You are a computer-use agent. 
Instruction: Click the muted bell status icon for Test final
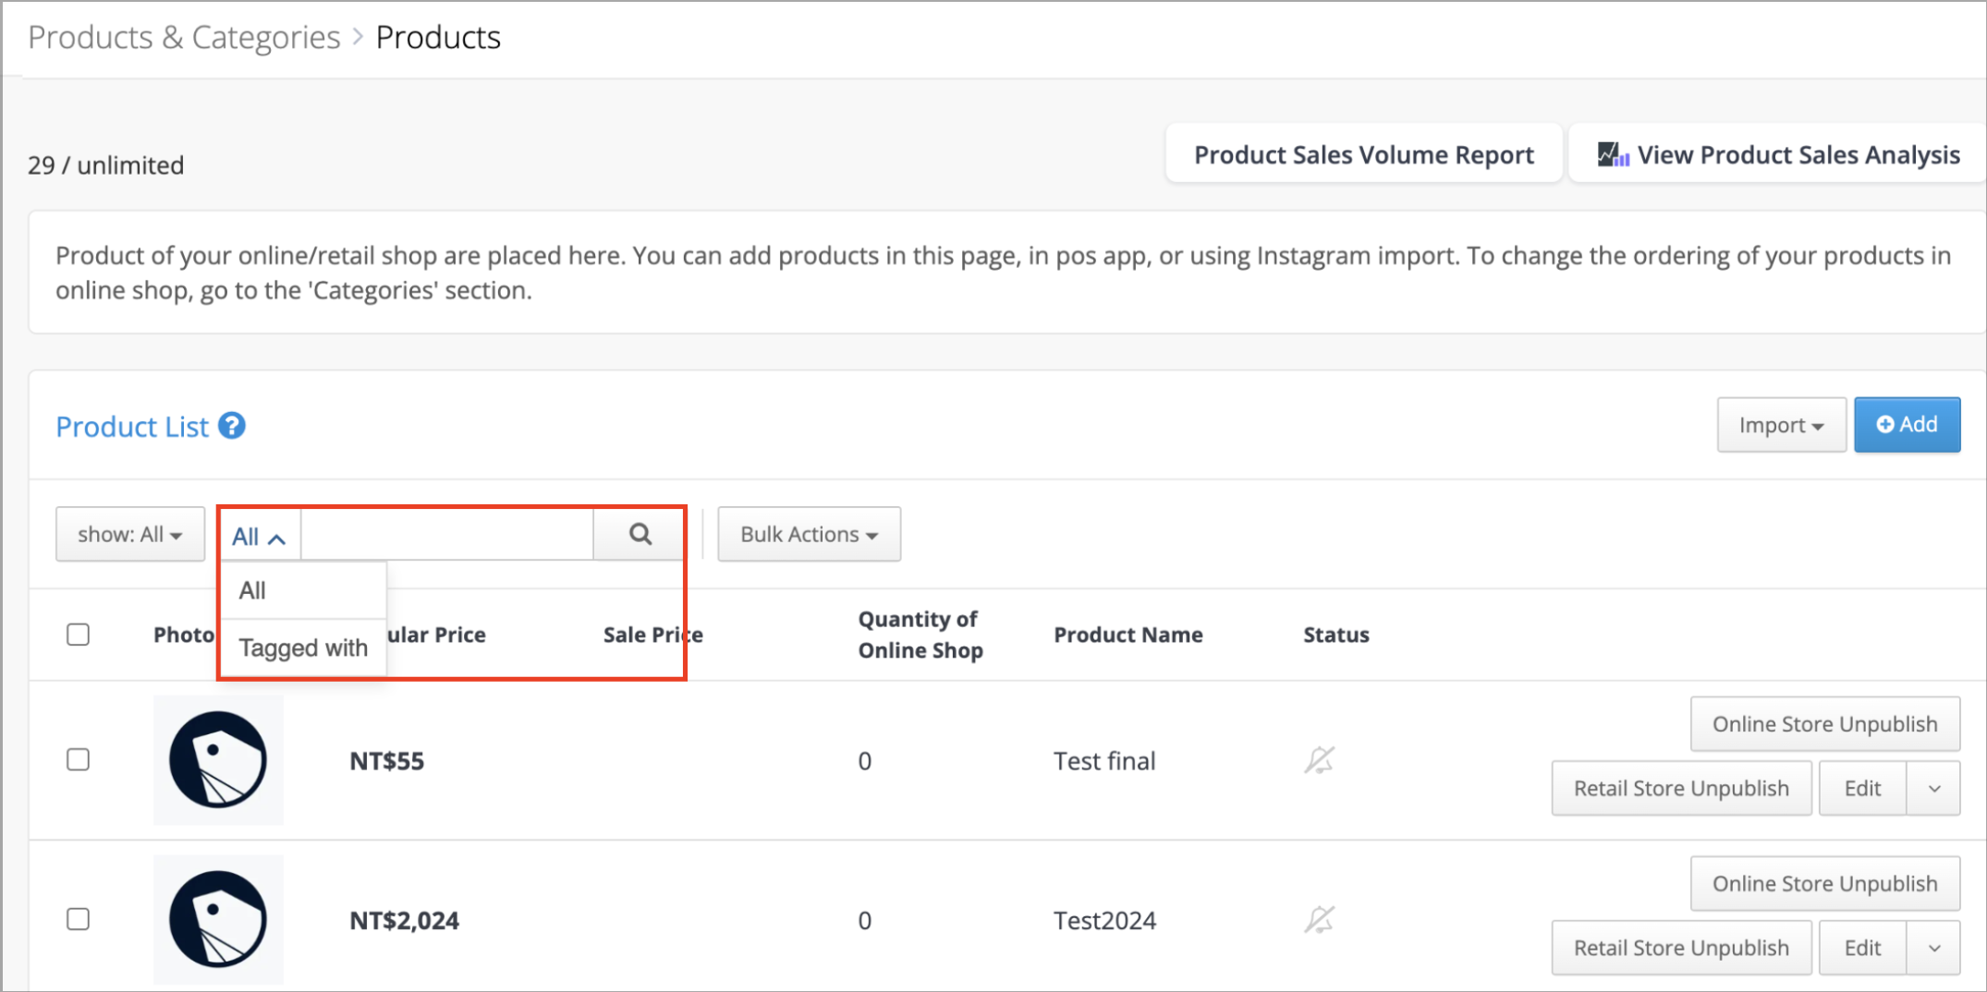1319,760
